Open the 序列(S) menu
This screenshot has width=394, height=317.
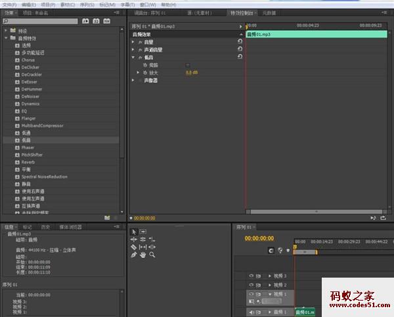85,4
